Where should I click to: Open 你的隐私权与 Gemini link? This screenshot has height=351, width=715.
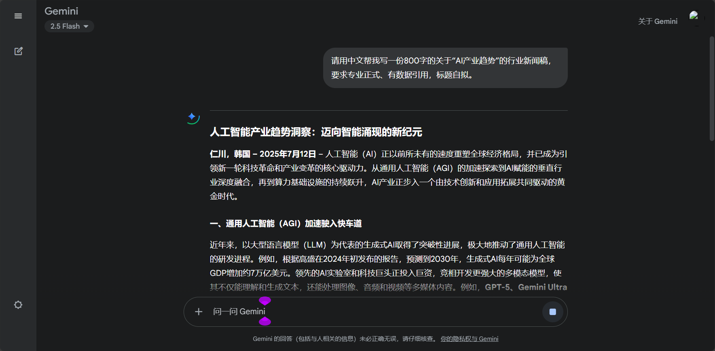469,339
